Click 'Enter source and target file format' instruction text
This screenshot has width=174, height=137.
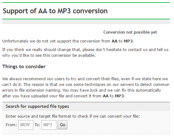(73, 116)
